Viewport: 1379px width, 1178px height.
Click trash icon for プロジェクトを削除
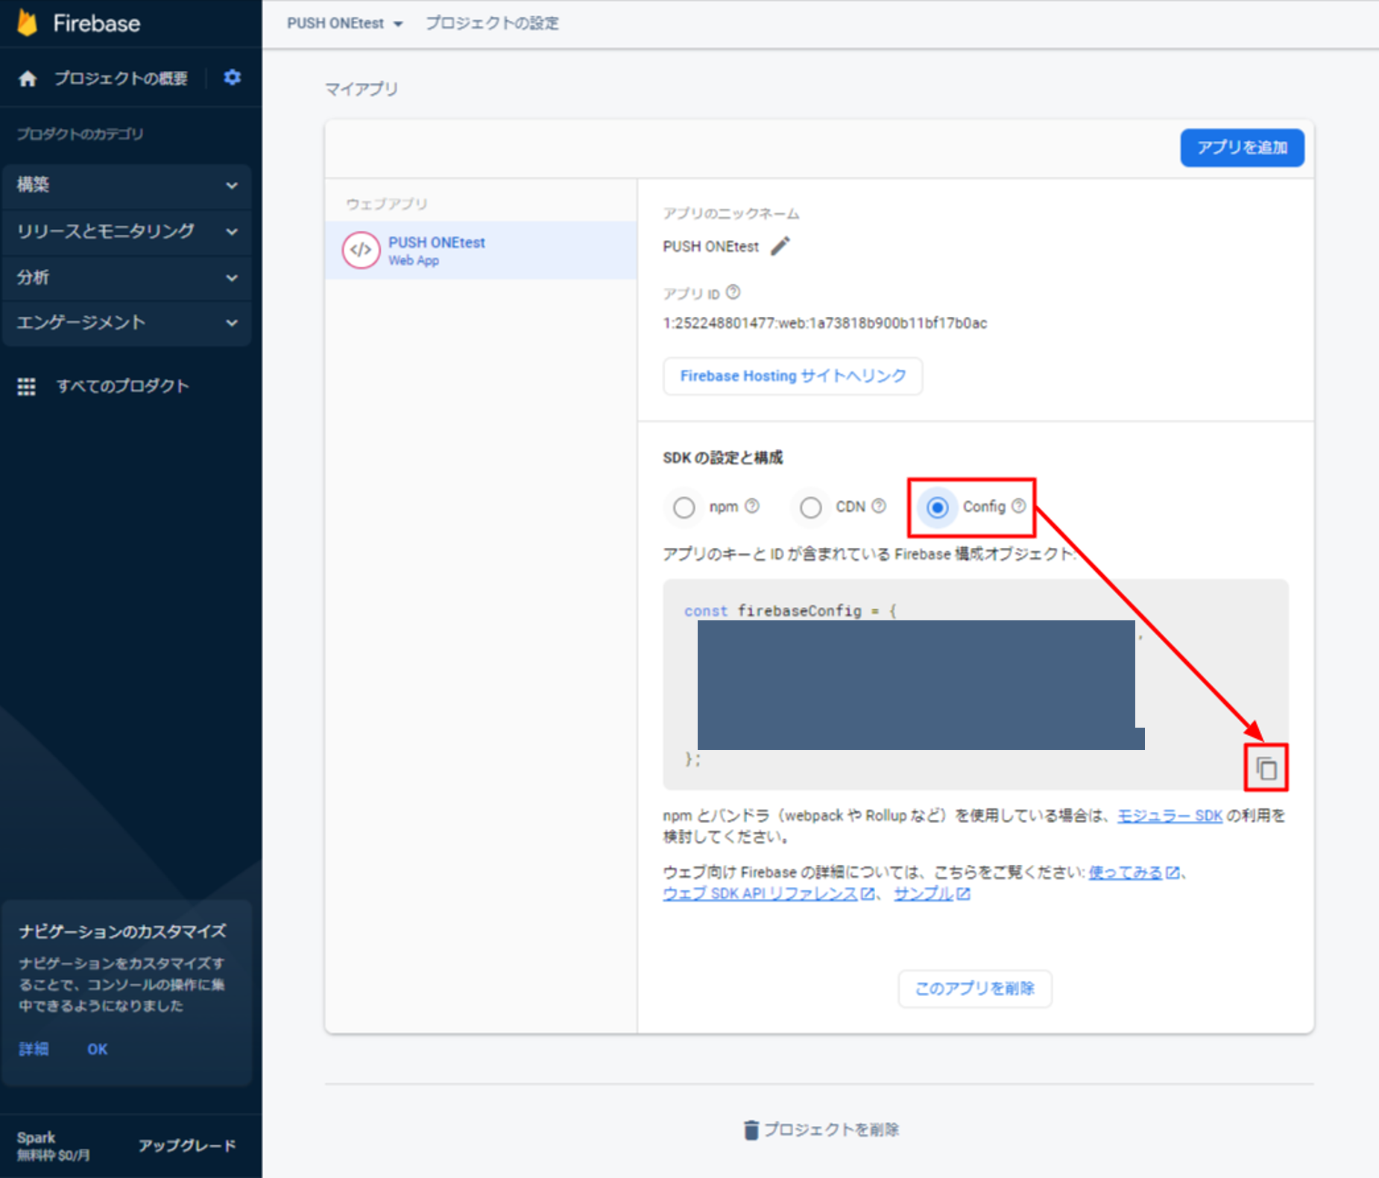(751, 1130)
